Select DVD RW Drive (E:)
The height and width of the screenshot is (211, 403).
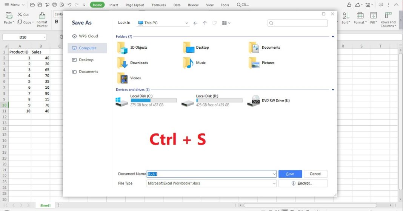click(x=268, y=100)
